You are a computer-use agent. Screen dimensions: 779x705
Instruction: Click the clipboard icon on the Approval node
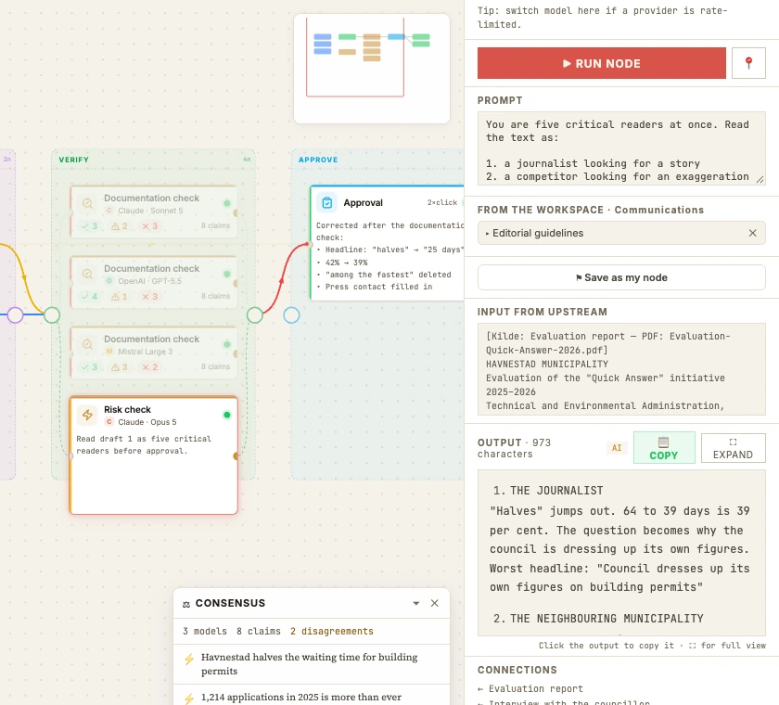(326, 203)
